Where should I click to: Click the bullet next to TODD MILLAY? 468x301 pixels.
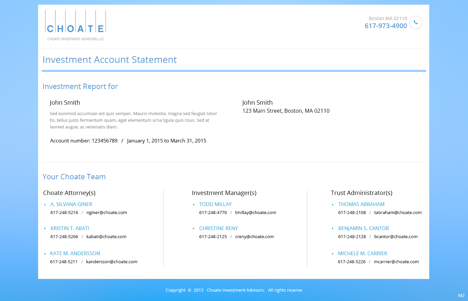coord(194,204)
